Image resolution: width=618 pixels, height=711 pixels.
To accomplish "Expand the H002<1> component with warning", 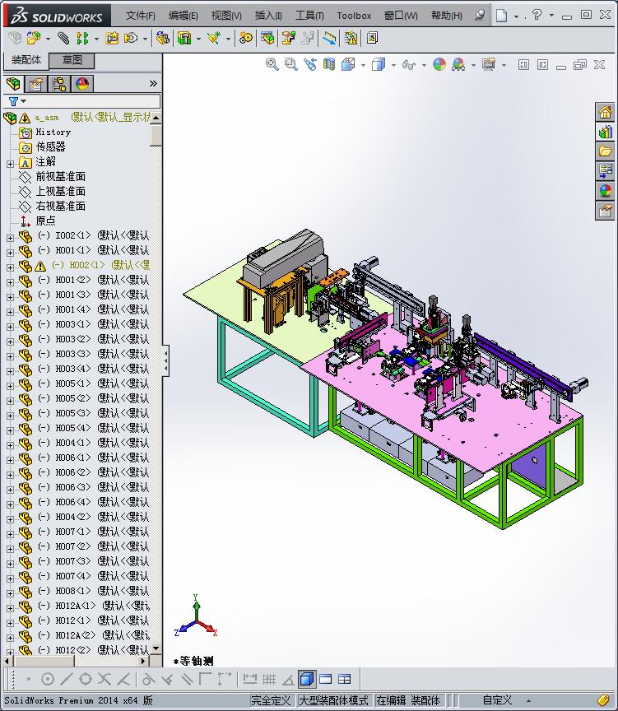I will 10,267.
